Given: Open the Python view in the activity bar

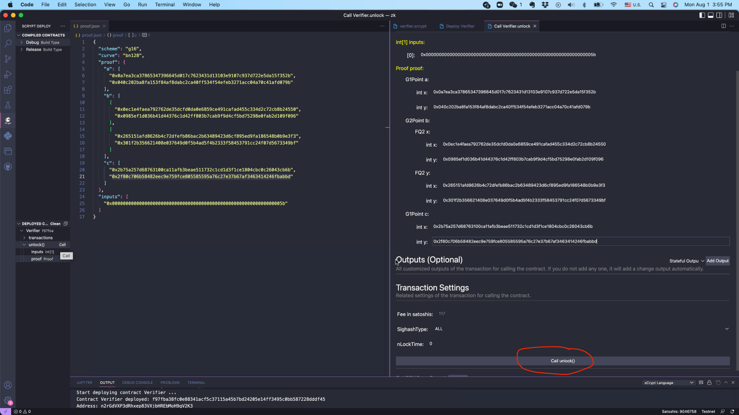Looking at the screenshot, I should pos(8,136).
